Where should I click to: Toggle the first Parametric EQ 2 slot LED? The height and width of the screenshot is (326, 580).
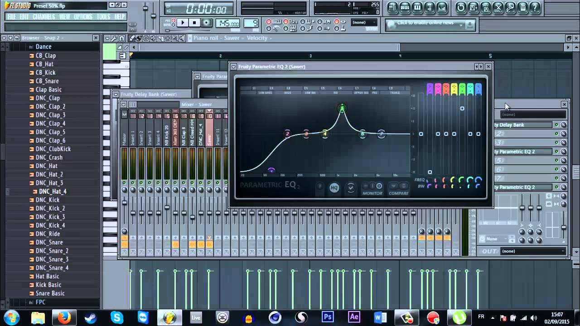pyautogui.click(x=556, y=151)
